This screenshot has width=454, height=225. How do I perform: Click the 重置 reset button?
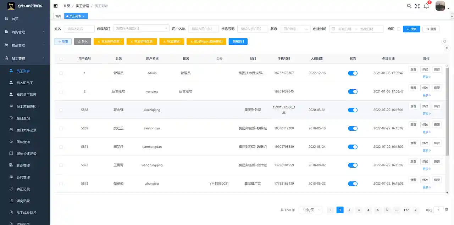click(x=431, y=29)
